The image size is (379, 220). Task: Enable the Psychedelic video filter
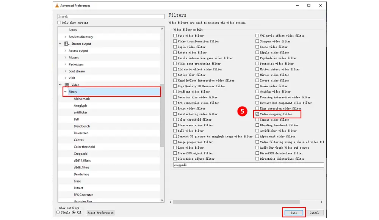coord(257,58)
